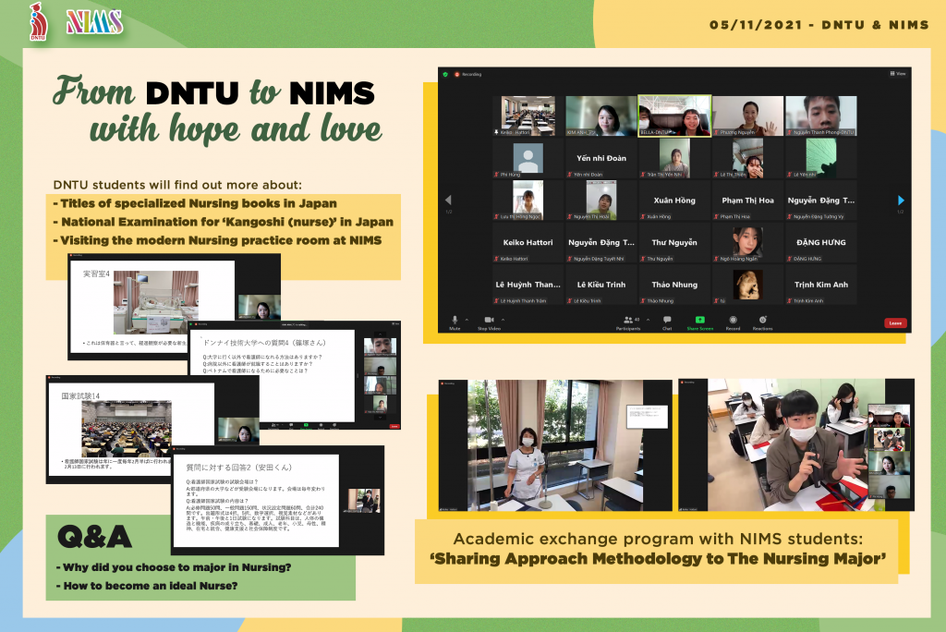Open the Participants panel
The image size is (946, 632).
628,322
